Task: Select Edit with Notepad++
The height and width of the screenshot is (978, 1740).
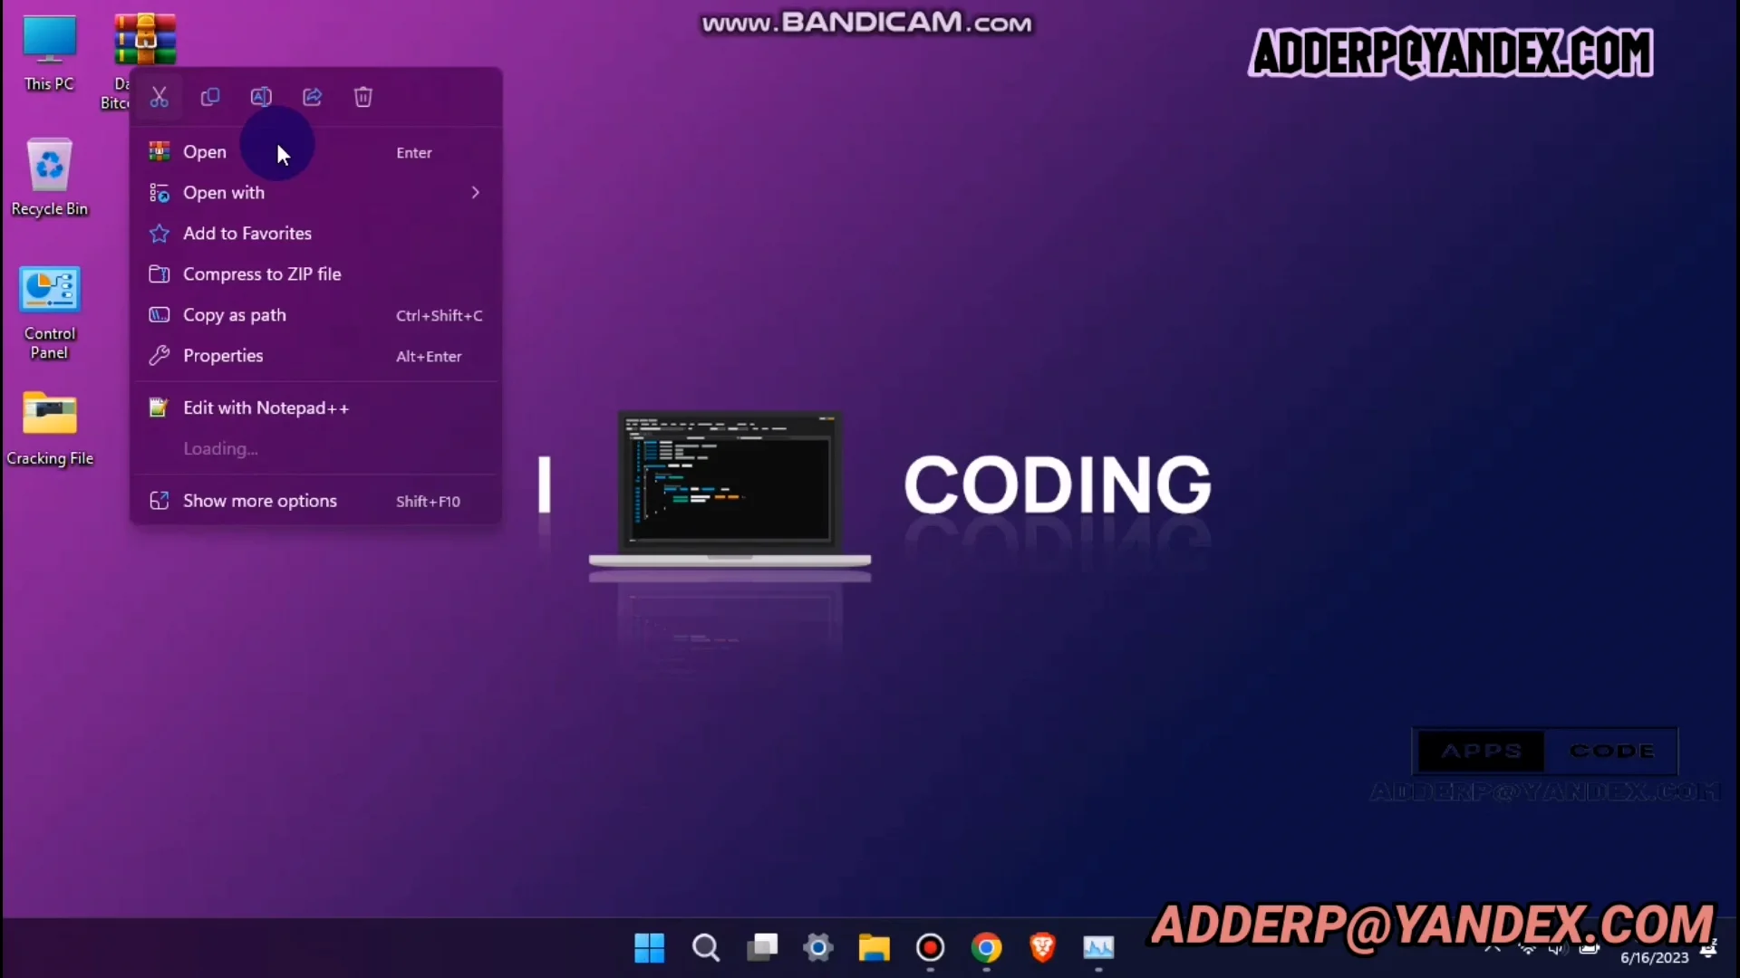Action: 266,408
